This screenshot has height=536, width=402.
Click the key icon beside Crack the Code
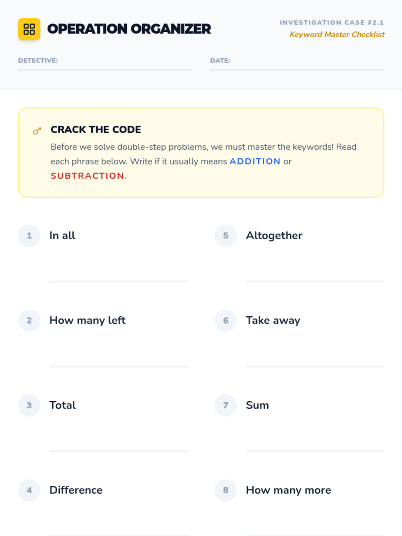point(37,131)
